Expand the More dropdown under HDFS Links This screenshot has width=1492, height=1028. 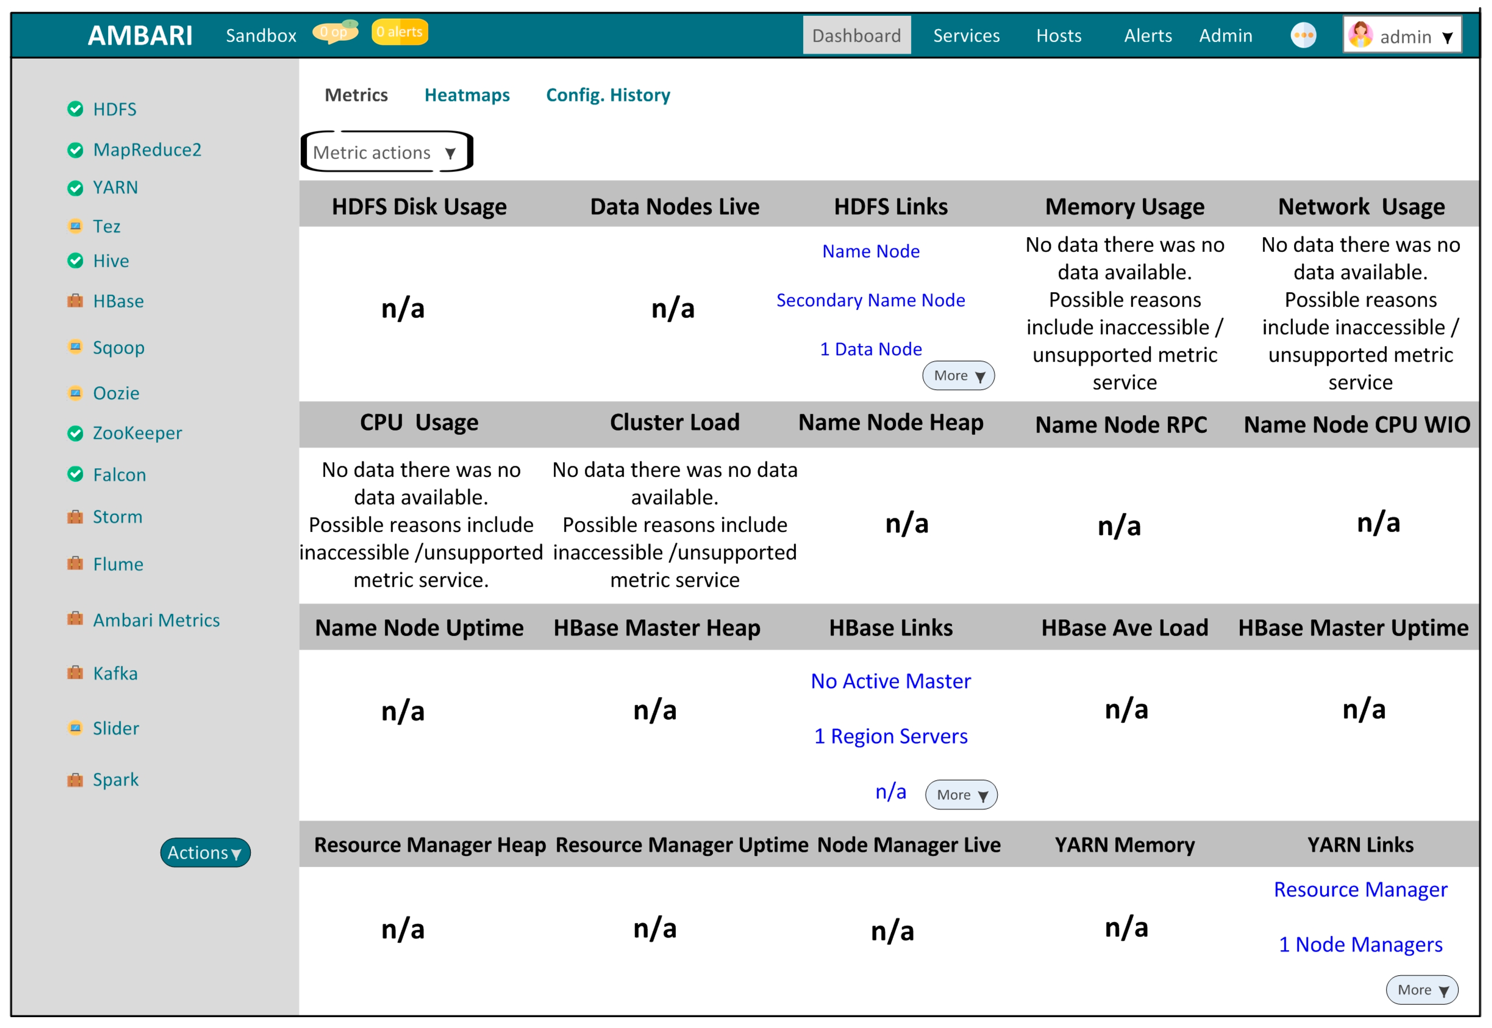click(958, 376)
